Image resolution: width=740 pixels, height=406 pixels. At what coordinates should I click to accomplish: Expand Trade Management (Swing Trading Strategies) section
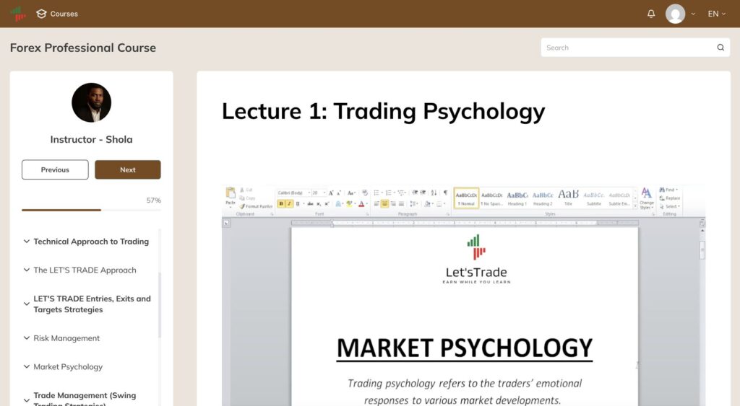80,399
